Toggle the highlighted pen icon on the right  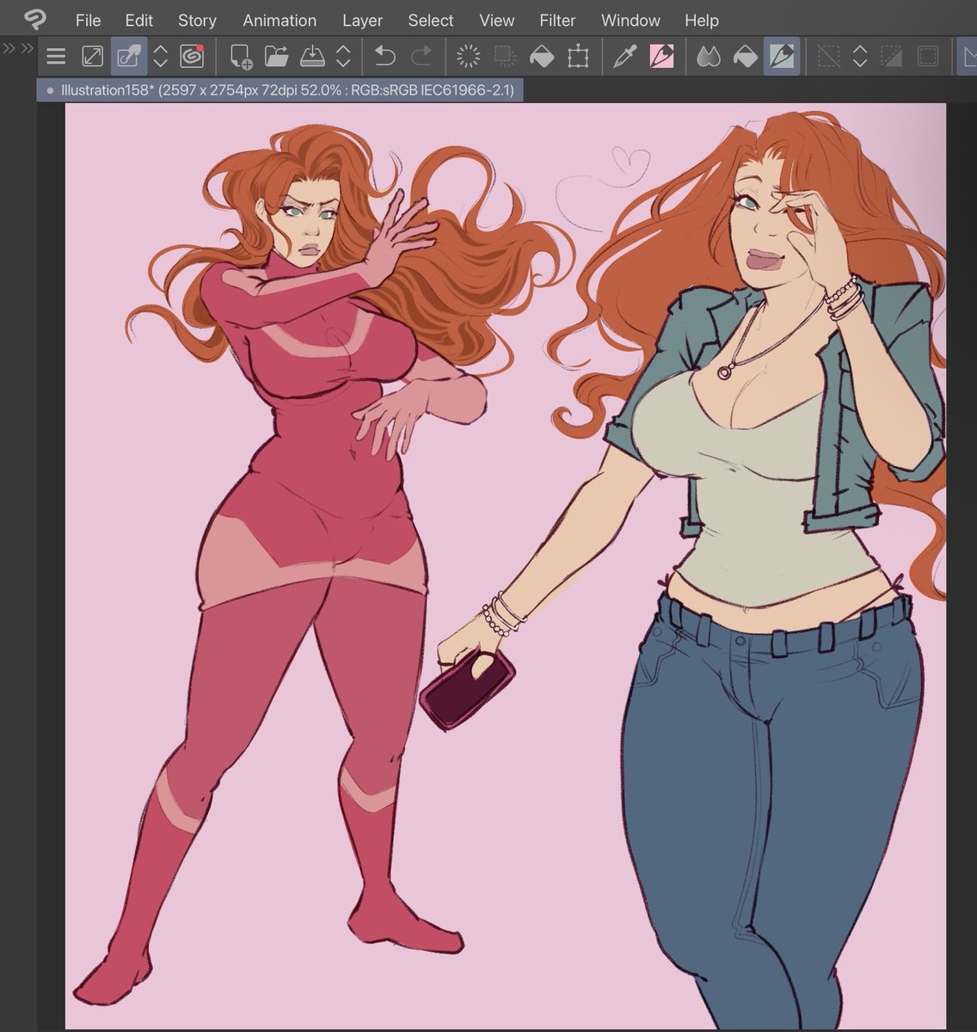[782, 57]
